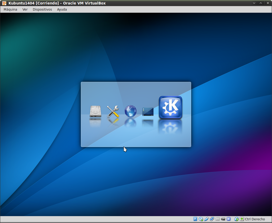272x223 pixels.
Task: Open the Ayuda menu
Action: 62,9
